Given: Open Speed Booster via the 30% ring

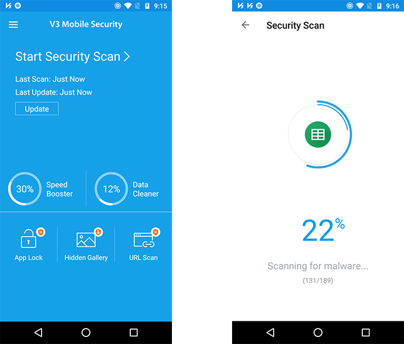Looking at the screenshot, I should pos(25,189).
